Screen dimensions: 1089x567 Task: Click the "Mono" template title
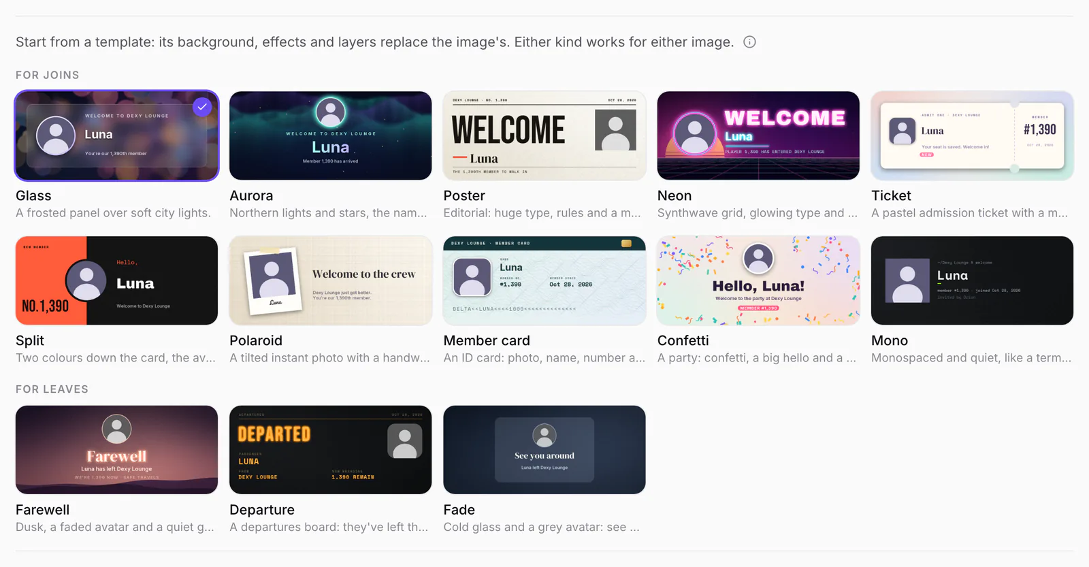click(x=890, y=341)
